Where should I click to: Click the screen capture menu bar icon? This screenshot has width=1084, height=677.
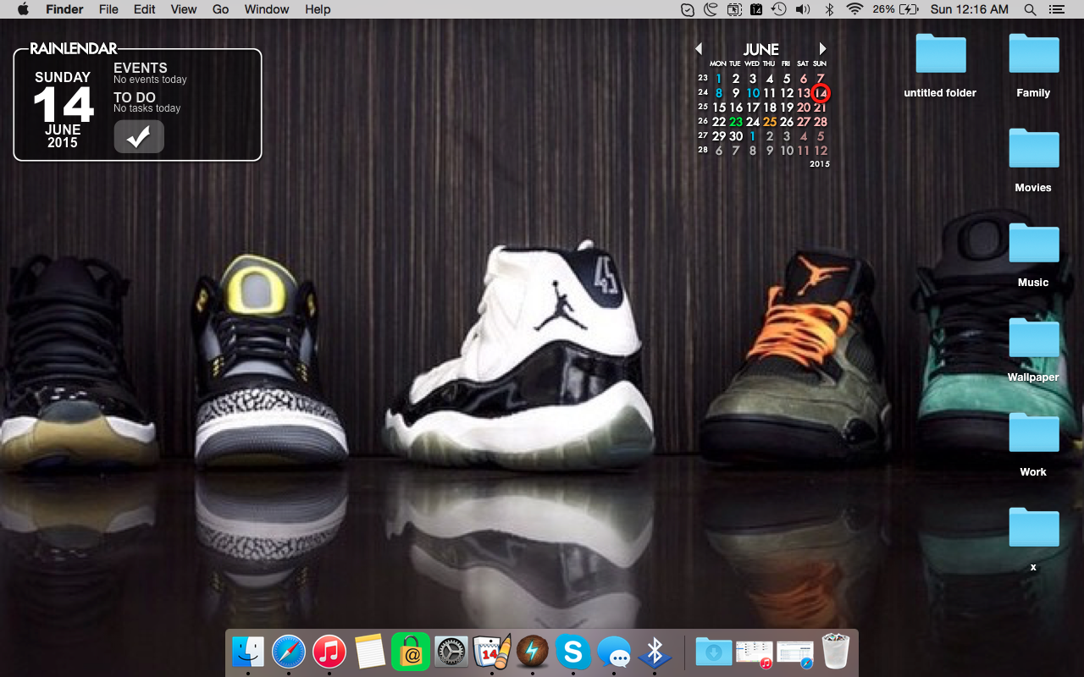coord(733,9)
